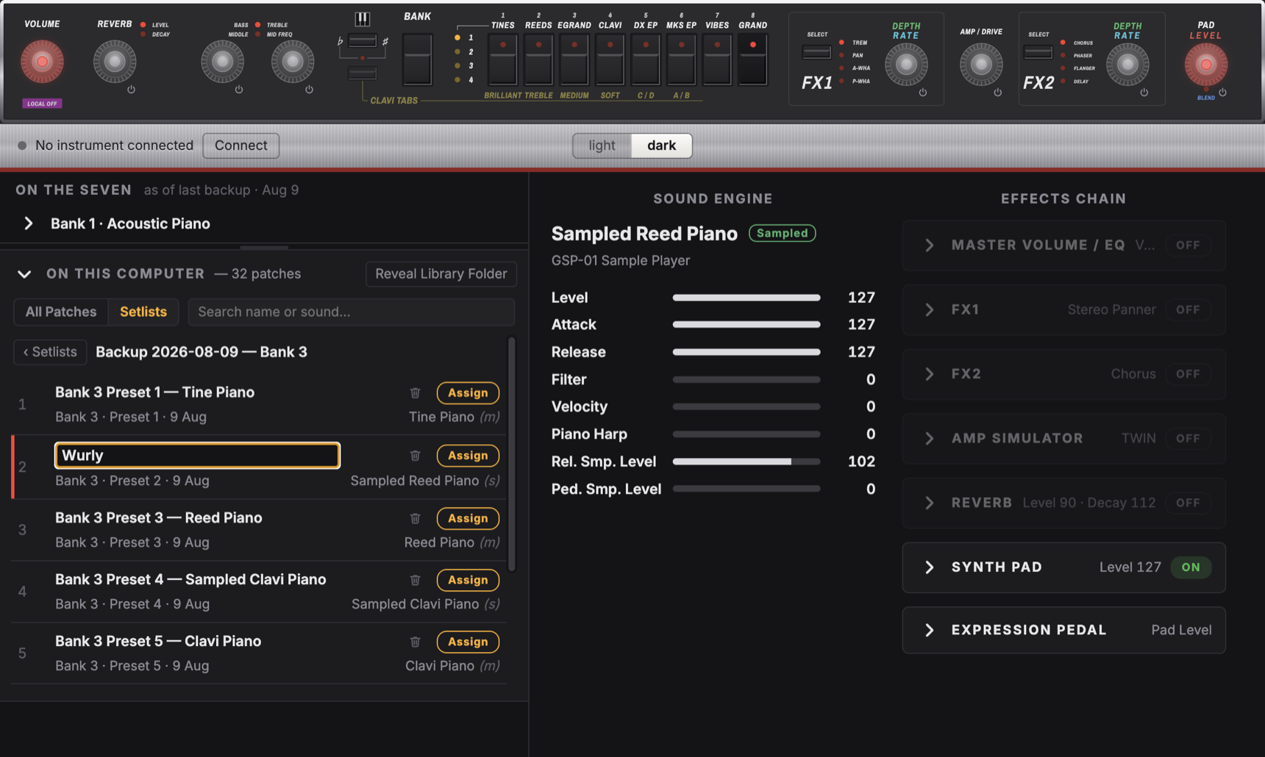Click the Connect button
Viewport: 1265px width, 757px height.
coord(240,146)
